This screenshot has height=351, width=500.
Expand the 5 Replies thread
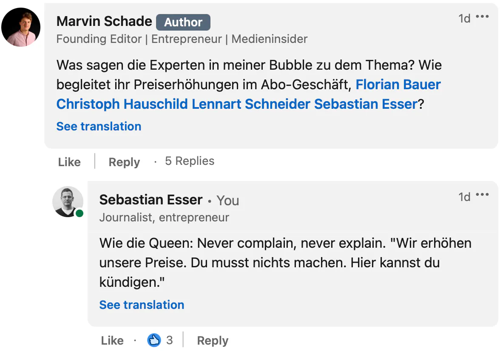pos(190,161)
